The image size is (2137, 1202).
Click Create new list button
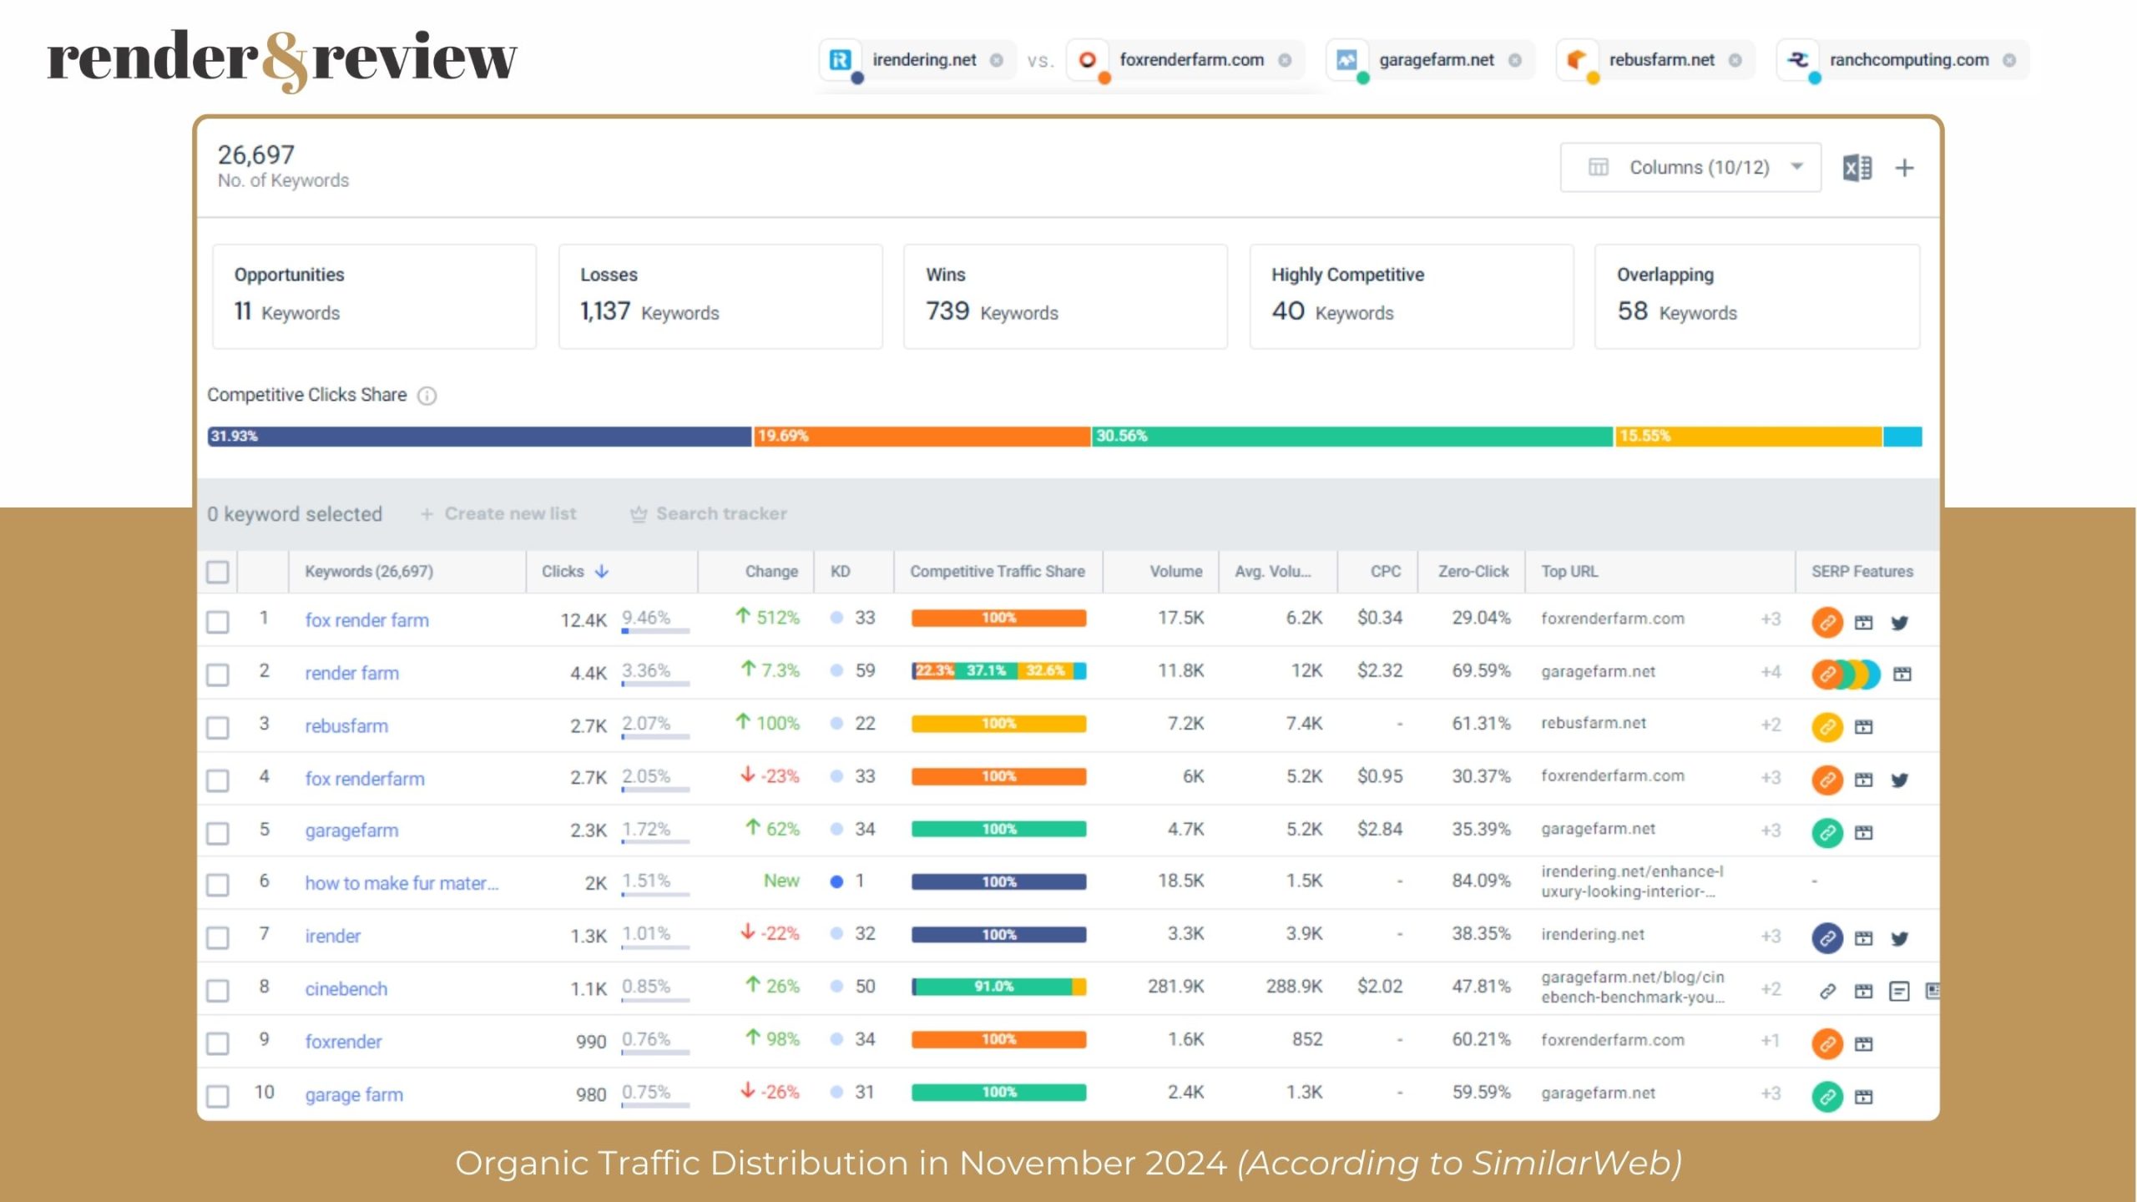click(x=498, y=514)
